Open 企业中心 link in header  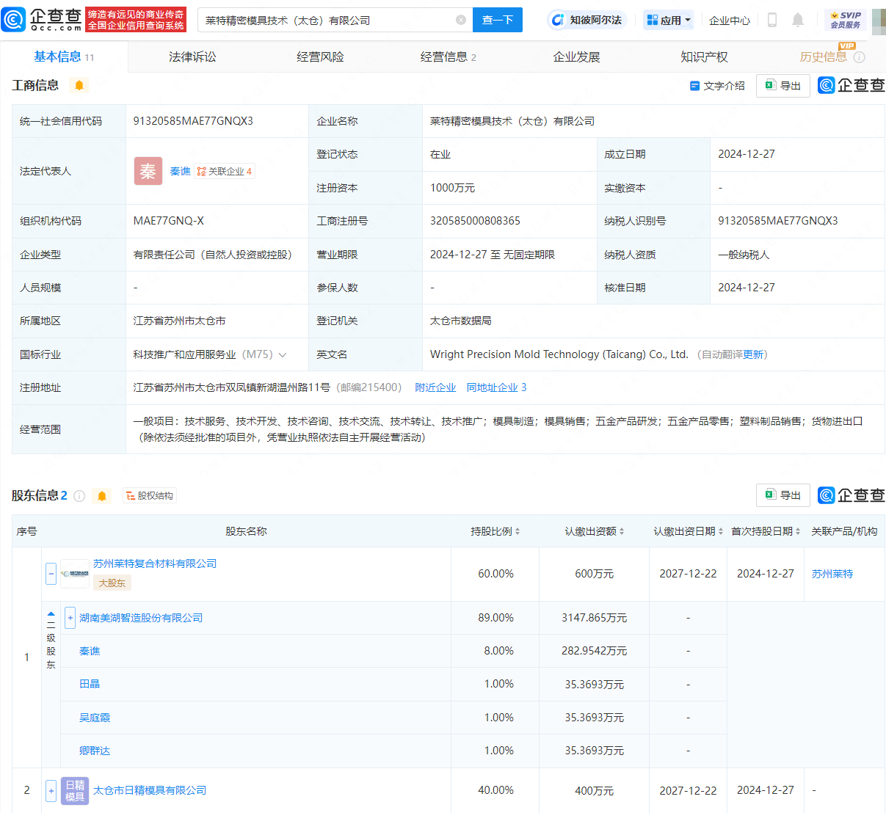[x=730, y=21]
